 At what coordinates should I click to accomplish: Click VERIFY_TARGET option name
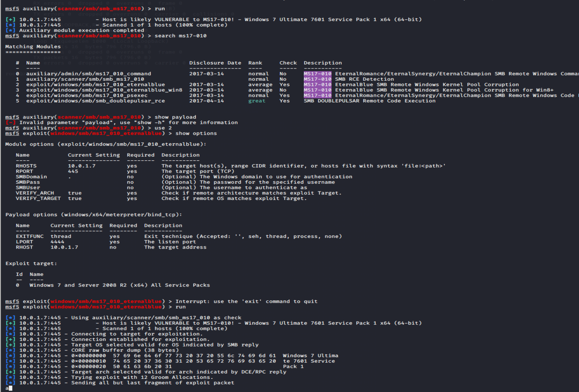38,199
